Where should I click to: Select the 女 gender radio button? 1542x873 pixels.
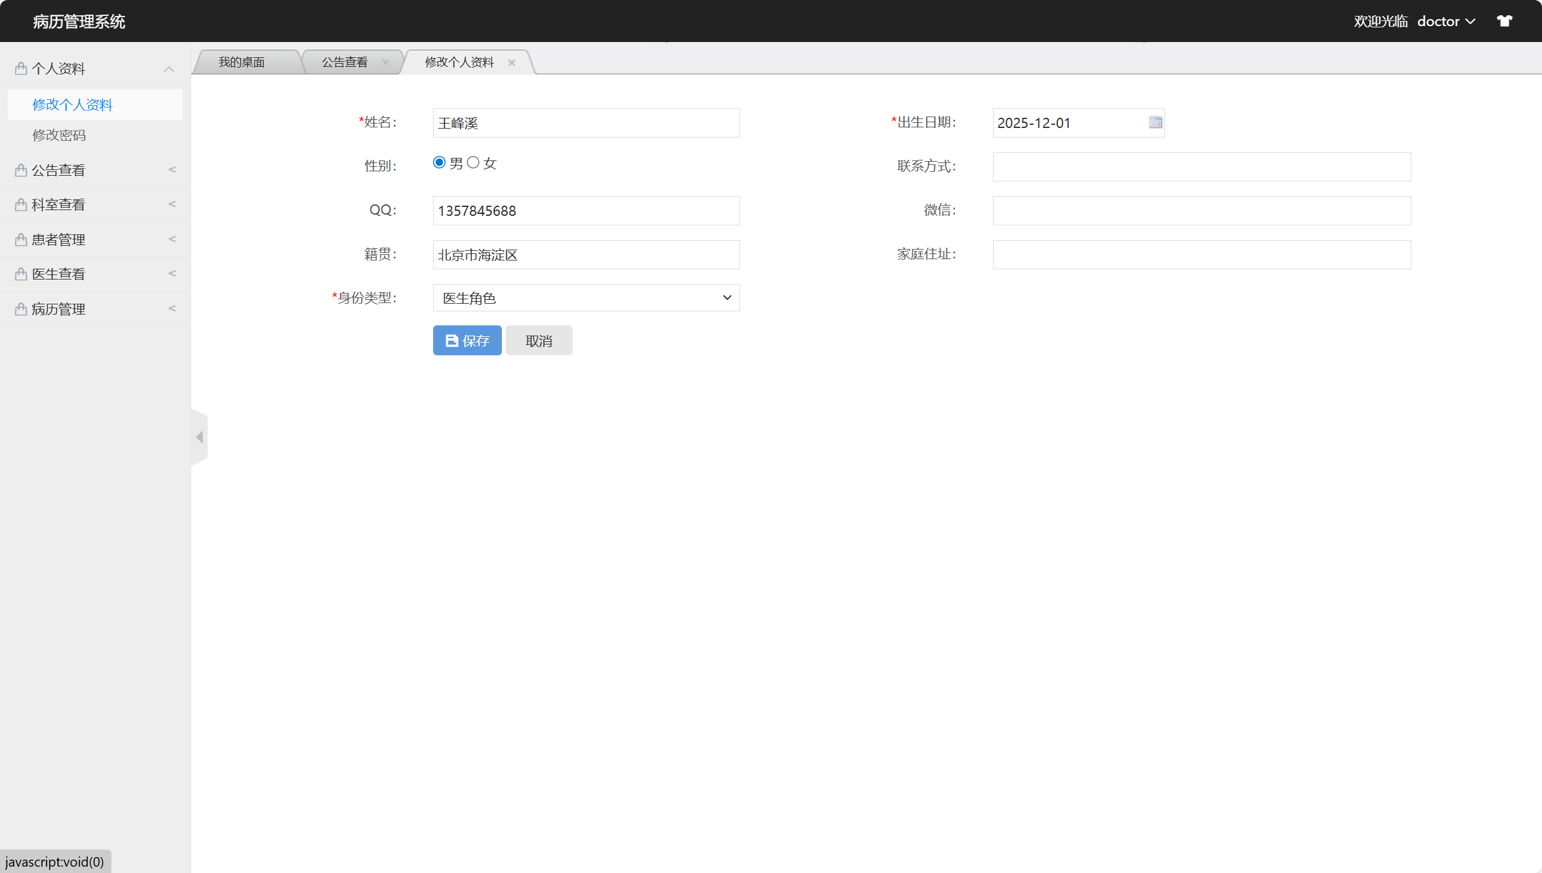point(473,162)
